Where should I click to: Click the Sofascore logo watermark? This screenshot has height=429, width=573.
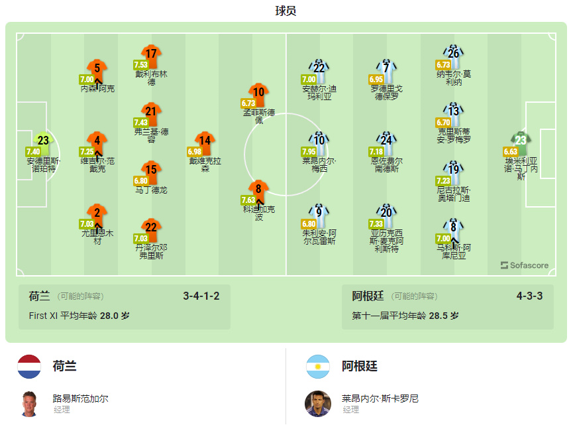coord(525,265)
